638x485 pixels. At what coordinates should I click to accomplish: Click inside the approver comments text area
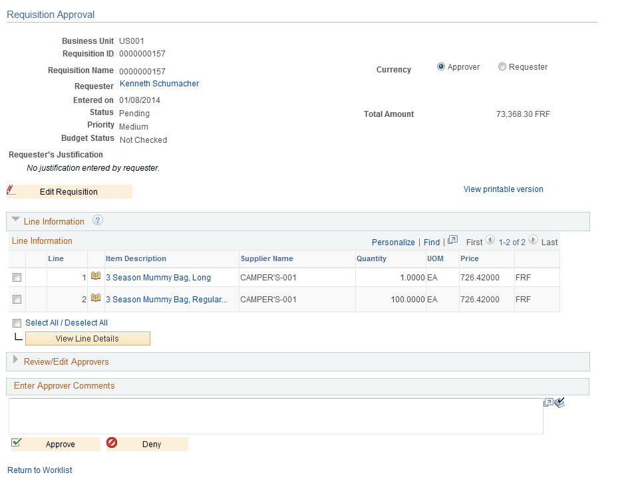tap(276, 417)
